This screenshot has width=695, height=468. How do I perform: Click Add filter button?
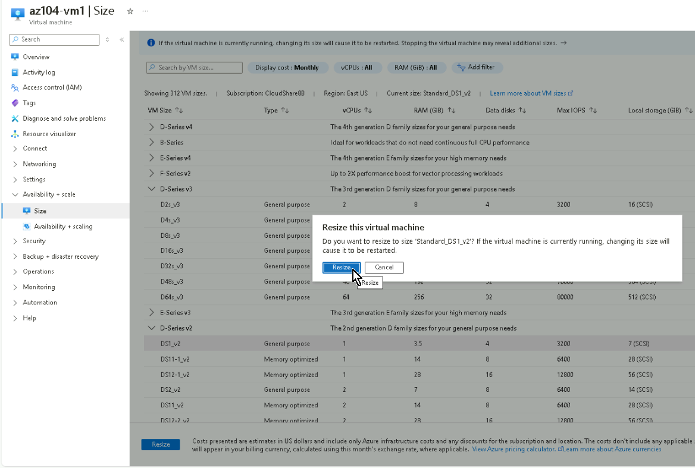(x=476, y=67)
